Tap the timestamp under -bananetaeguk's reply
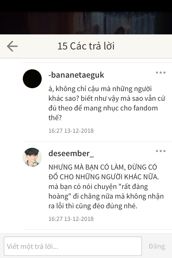 [71, 131]
